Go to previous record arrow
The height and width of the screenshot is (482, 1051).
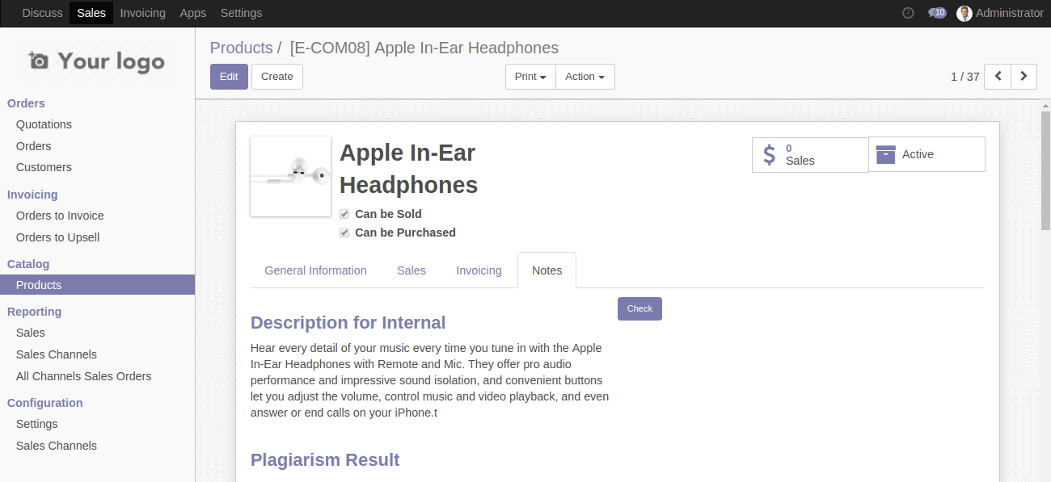point(998,77)
